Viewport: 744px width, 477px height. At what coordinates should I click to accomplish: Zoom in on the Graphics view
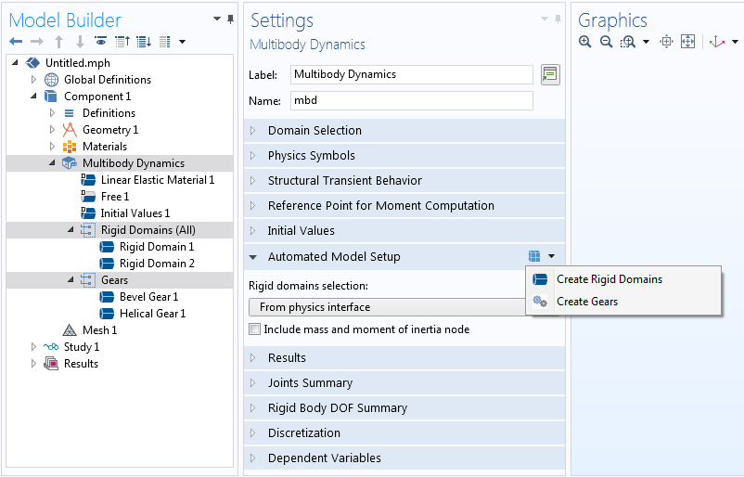(x=584, y=42)
